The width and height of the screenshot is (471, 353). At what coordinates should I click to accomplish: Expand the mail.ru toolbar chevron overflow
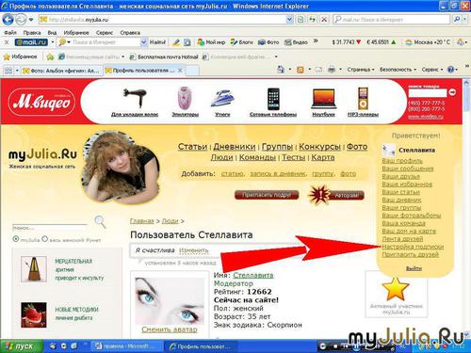point(316,41)
